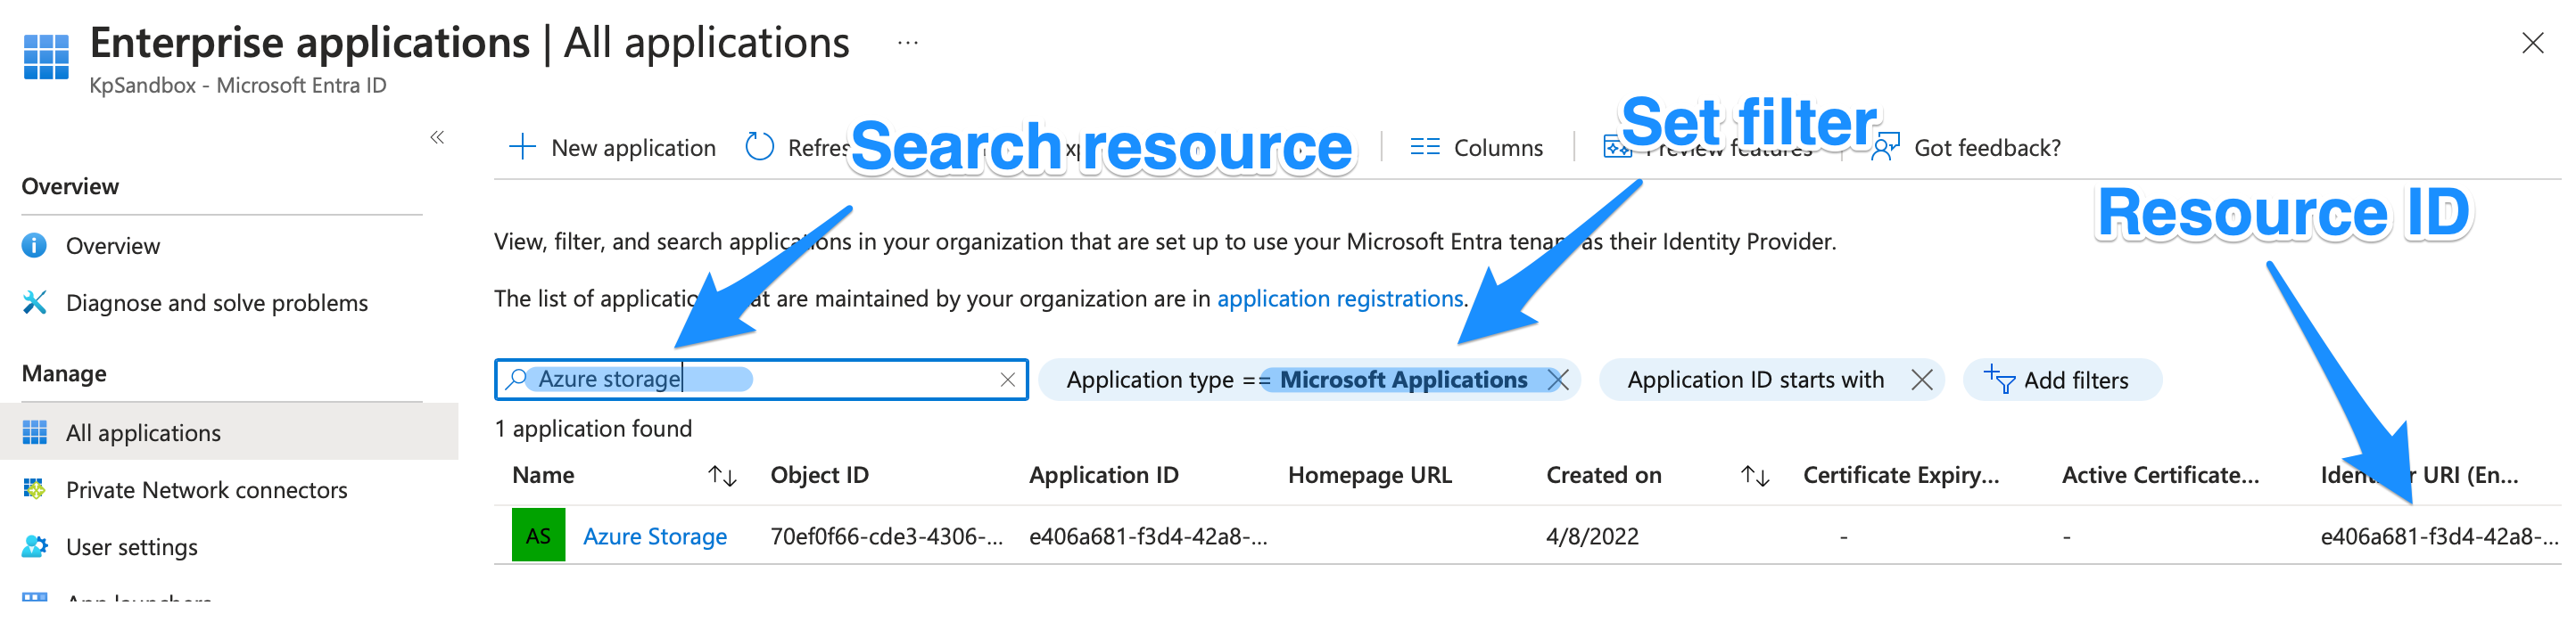This screenshot has width=2576, height=638.
Task: Click the Identifier URI value e406a681
Action: pyautogui.click(x=2439, y=536)
